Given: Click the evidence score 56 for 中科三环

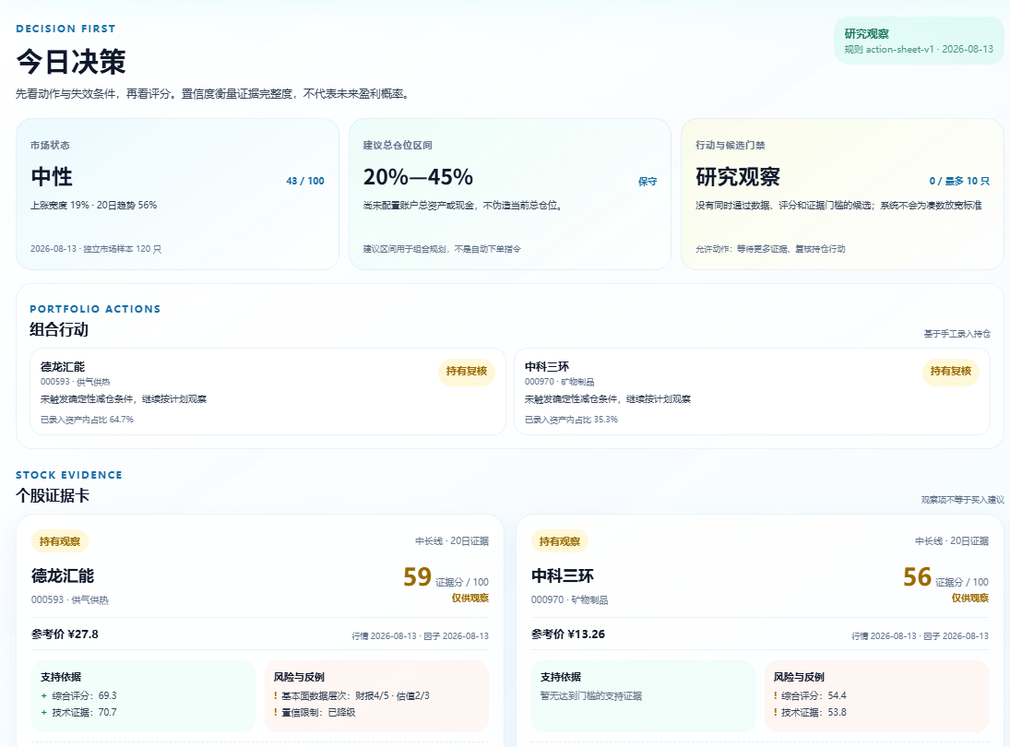Looking at the screenshot, I should pyautogui.click(x=917, y=577).
